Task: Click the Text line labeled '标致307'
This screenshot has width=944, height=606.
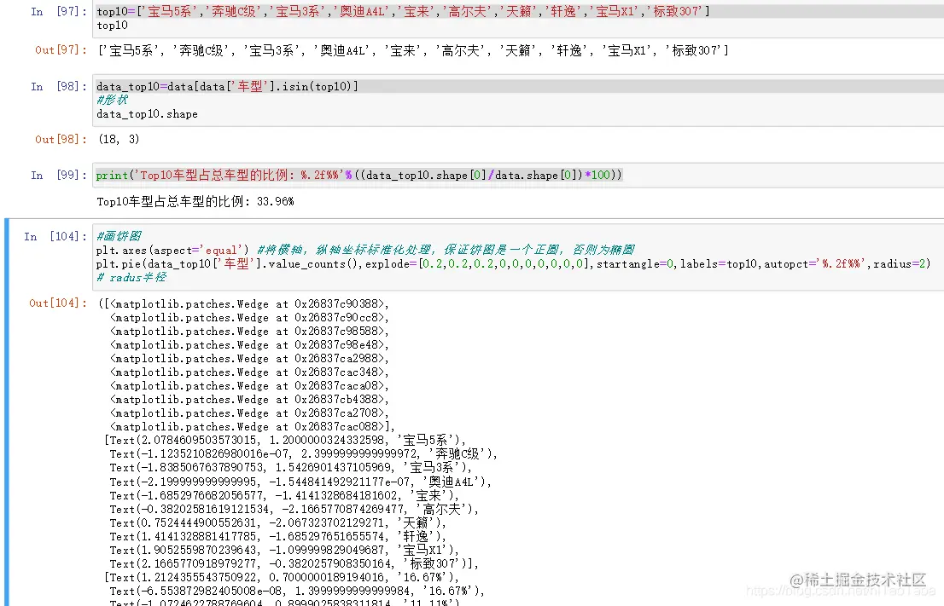Action: pyautogui.click(x=294, y=564)
